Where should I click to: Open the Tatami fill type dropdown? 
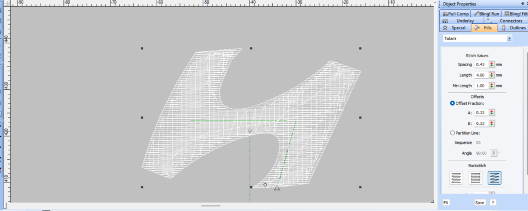pyautogui.click(x=509, y=38)
